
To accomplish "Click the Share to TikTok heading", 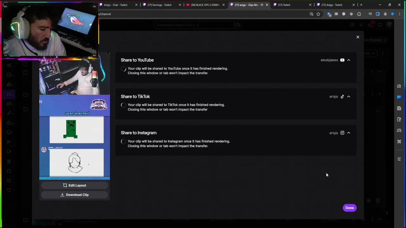I will point(135,97).
